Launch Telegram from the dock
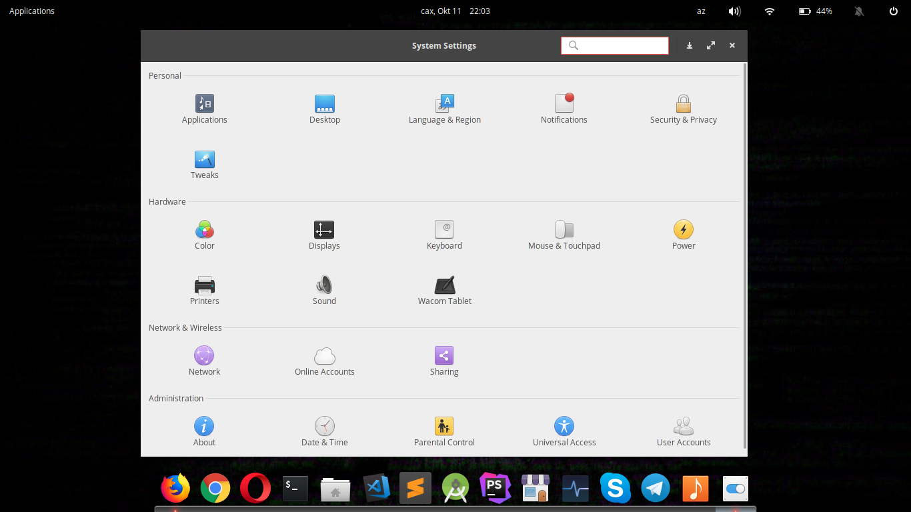911x512 pixels. (656, 489)
